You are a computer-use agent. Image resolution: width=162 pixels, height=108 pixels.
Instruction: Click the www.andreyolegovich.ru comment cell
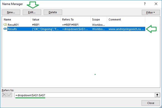(126, 29)
